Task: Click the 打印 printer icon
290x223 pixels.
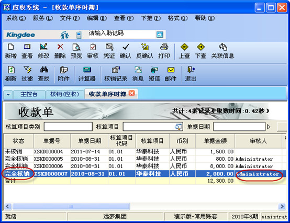Action: click(x=164, y=47)
